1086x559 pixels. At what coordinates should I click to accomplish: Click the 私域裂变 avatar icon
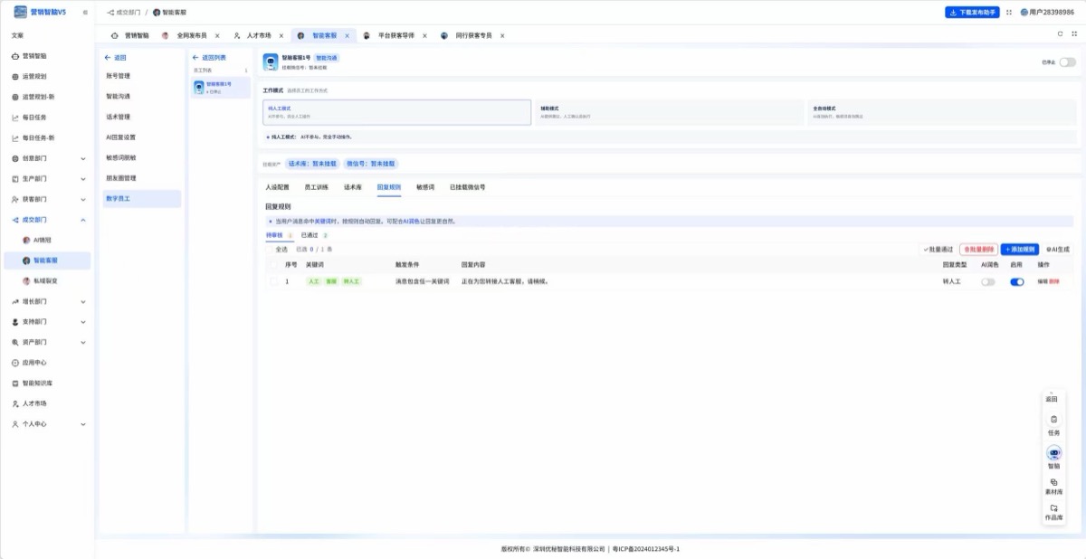click(x=26, y=281)
